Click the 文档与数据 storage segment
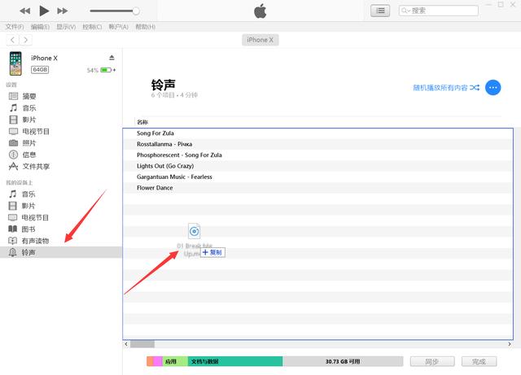521x375 pixels. click(x=235, y=361)
